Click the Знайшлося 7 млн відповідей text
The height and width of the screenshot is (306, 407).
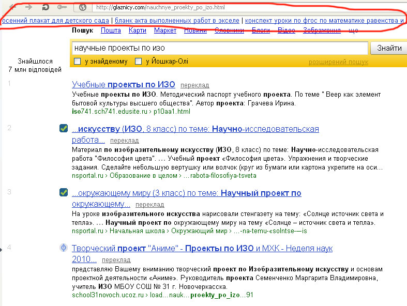pyautogui.click(x=35, y=66)
